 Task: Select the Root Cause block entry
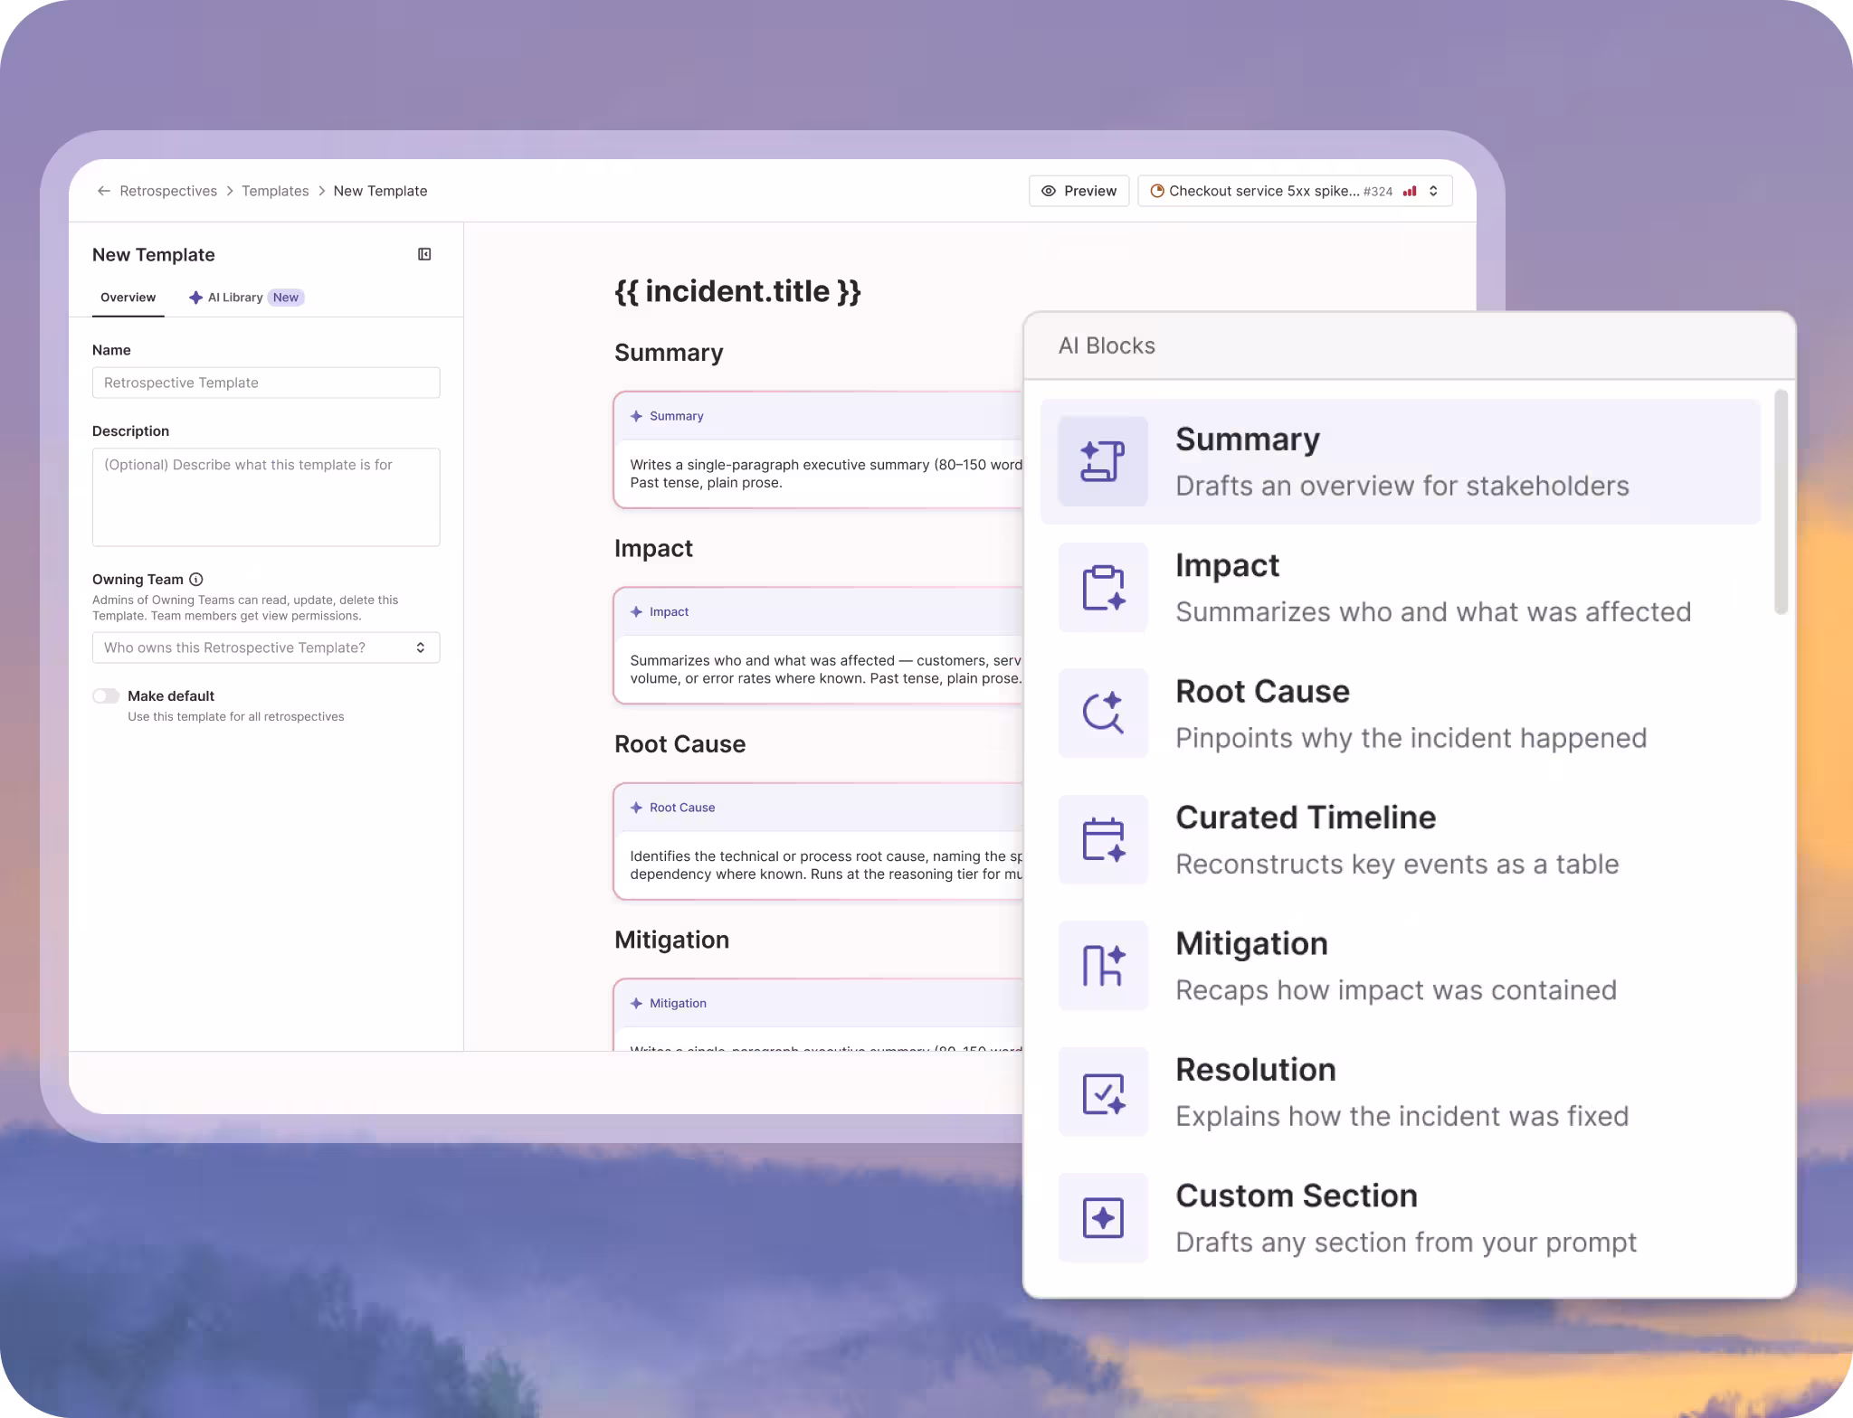click(1401, 714)
